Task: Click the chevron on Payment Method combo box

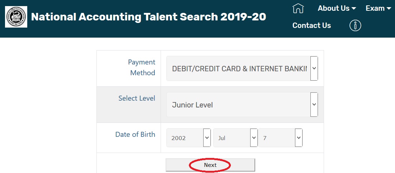Action: 314,68
